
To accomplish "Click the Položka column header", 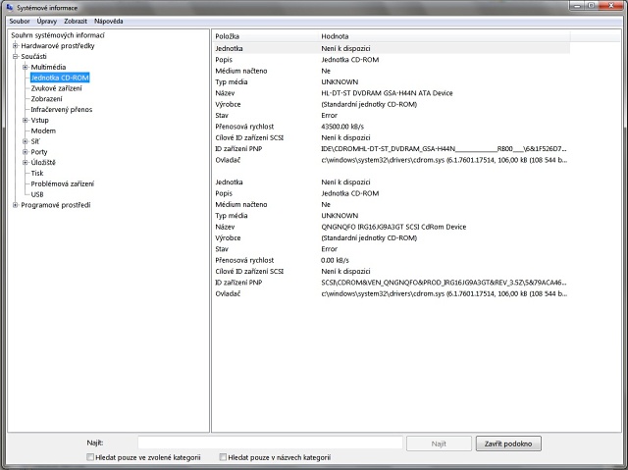I will 265,36.
